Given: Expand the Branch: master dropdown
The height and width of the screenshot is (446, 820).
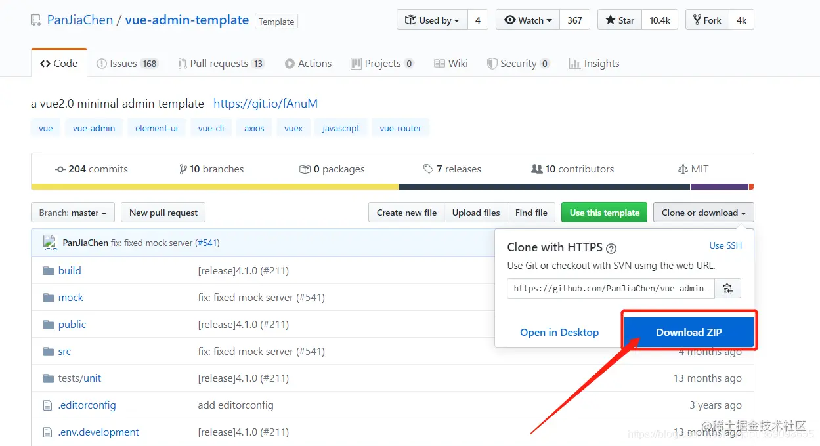Looking at the screenshot, I should tap(73, 213).
